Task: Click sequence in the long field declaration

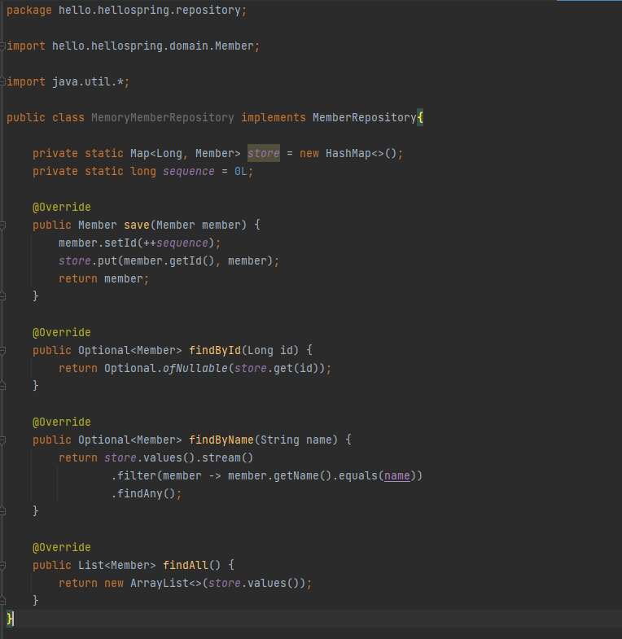Action: (189, 172)
